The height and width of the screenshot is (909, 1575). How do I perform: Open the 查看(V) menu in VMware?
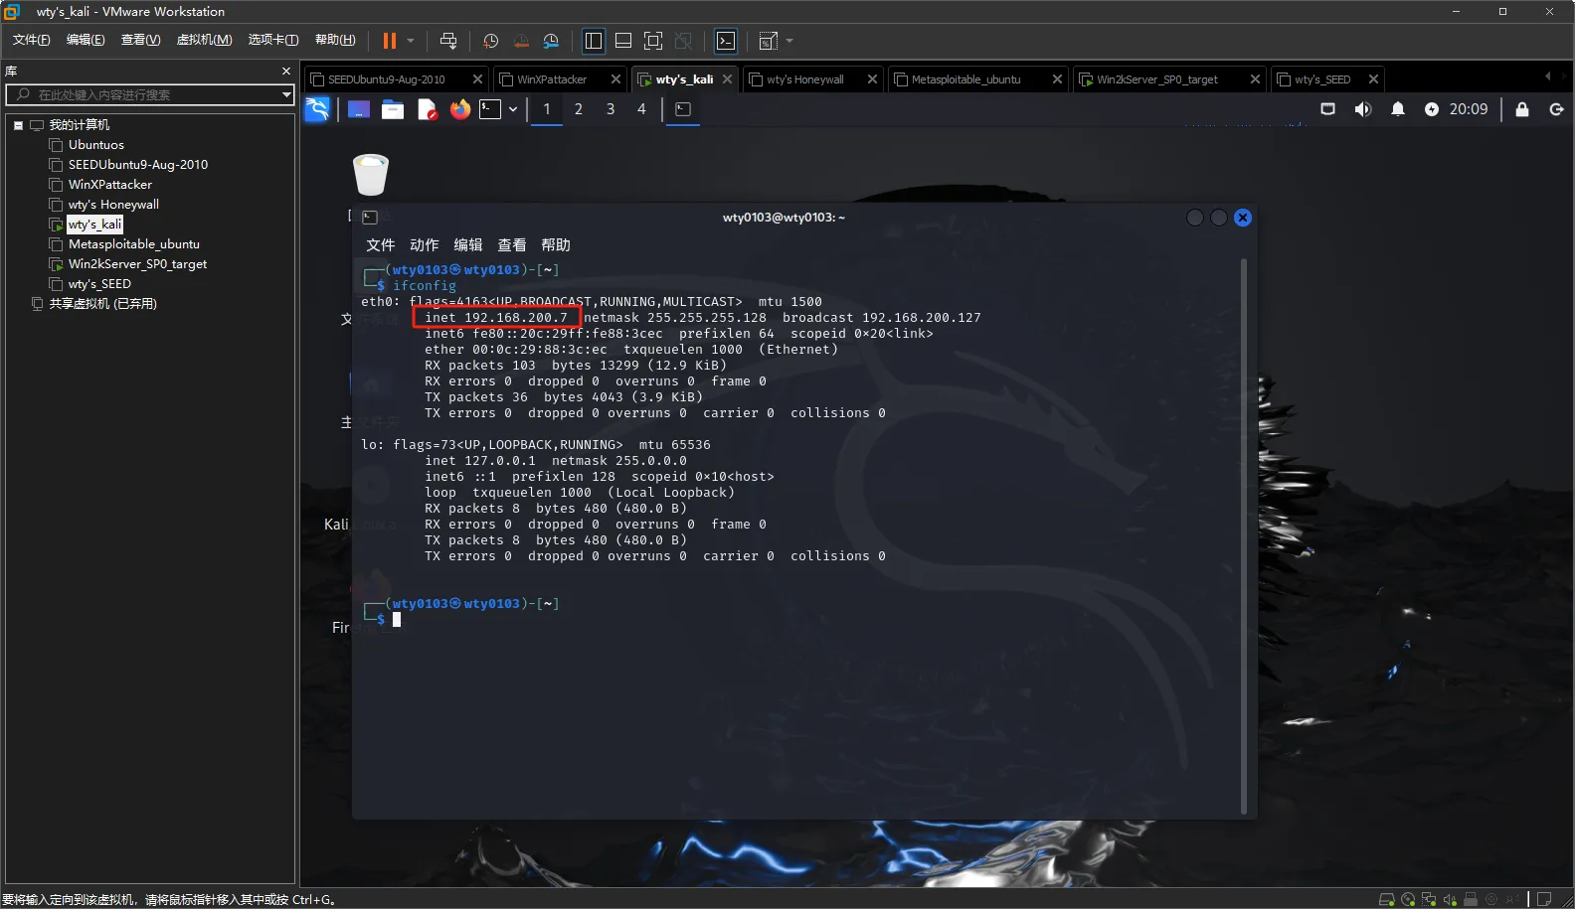click(140, 40)
